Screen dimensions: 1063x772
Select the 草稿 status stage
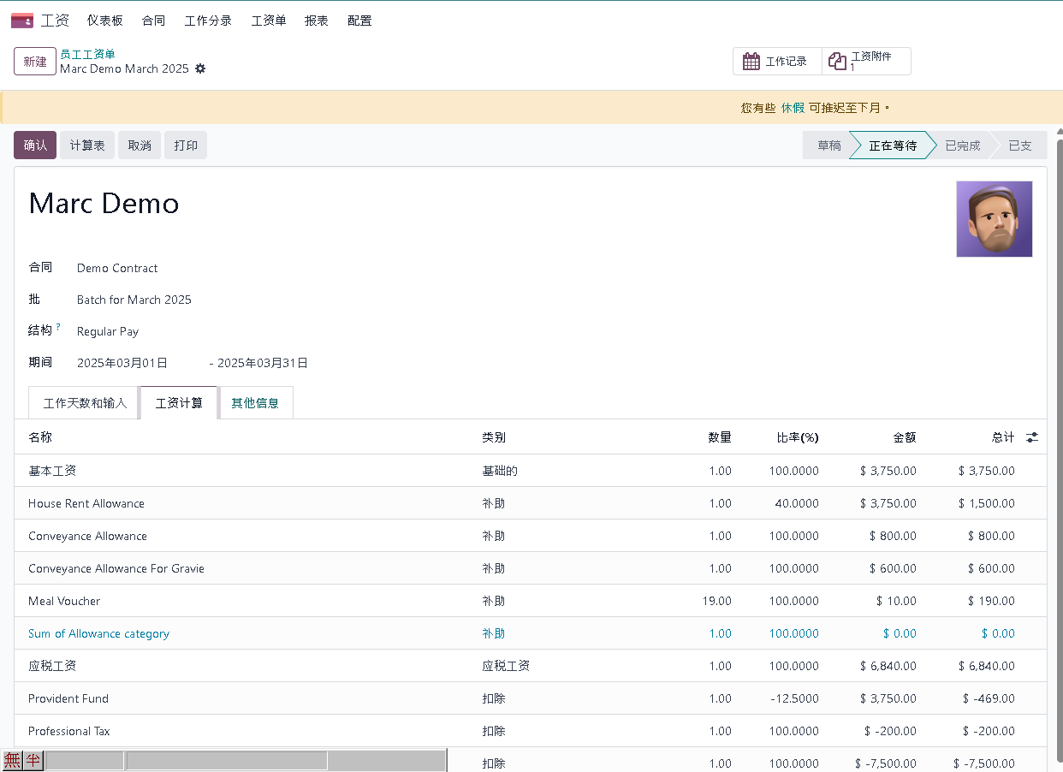pos(828,145)
